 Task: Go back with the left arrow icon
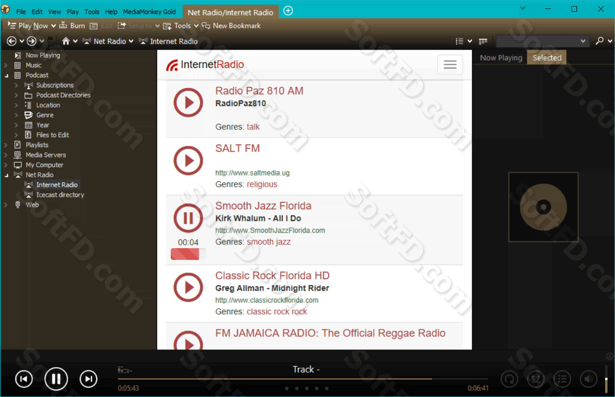coord(12,41)
